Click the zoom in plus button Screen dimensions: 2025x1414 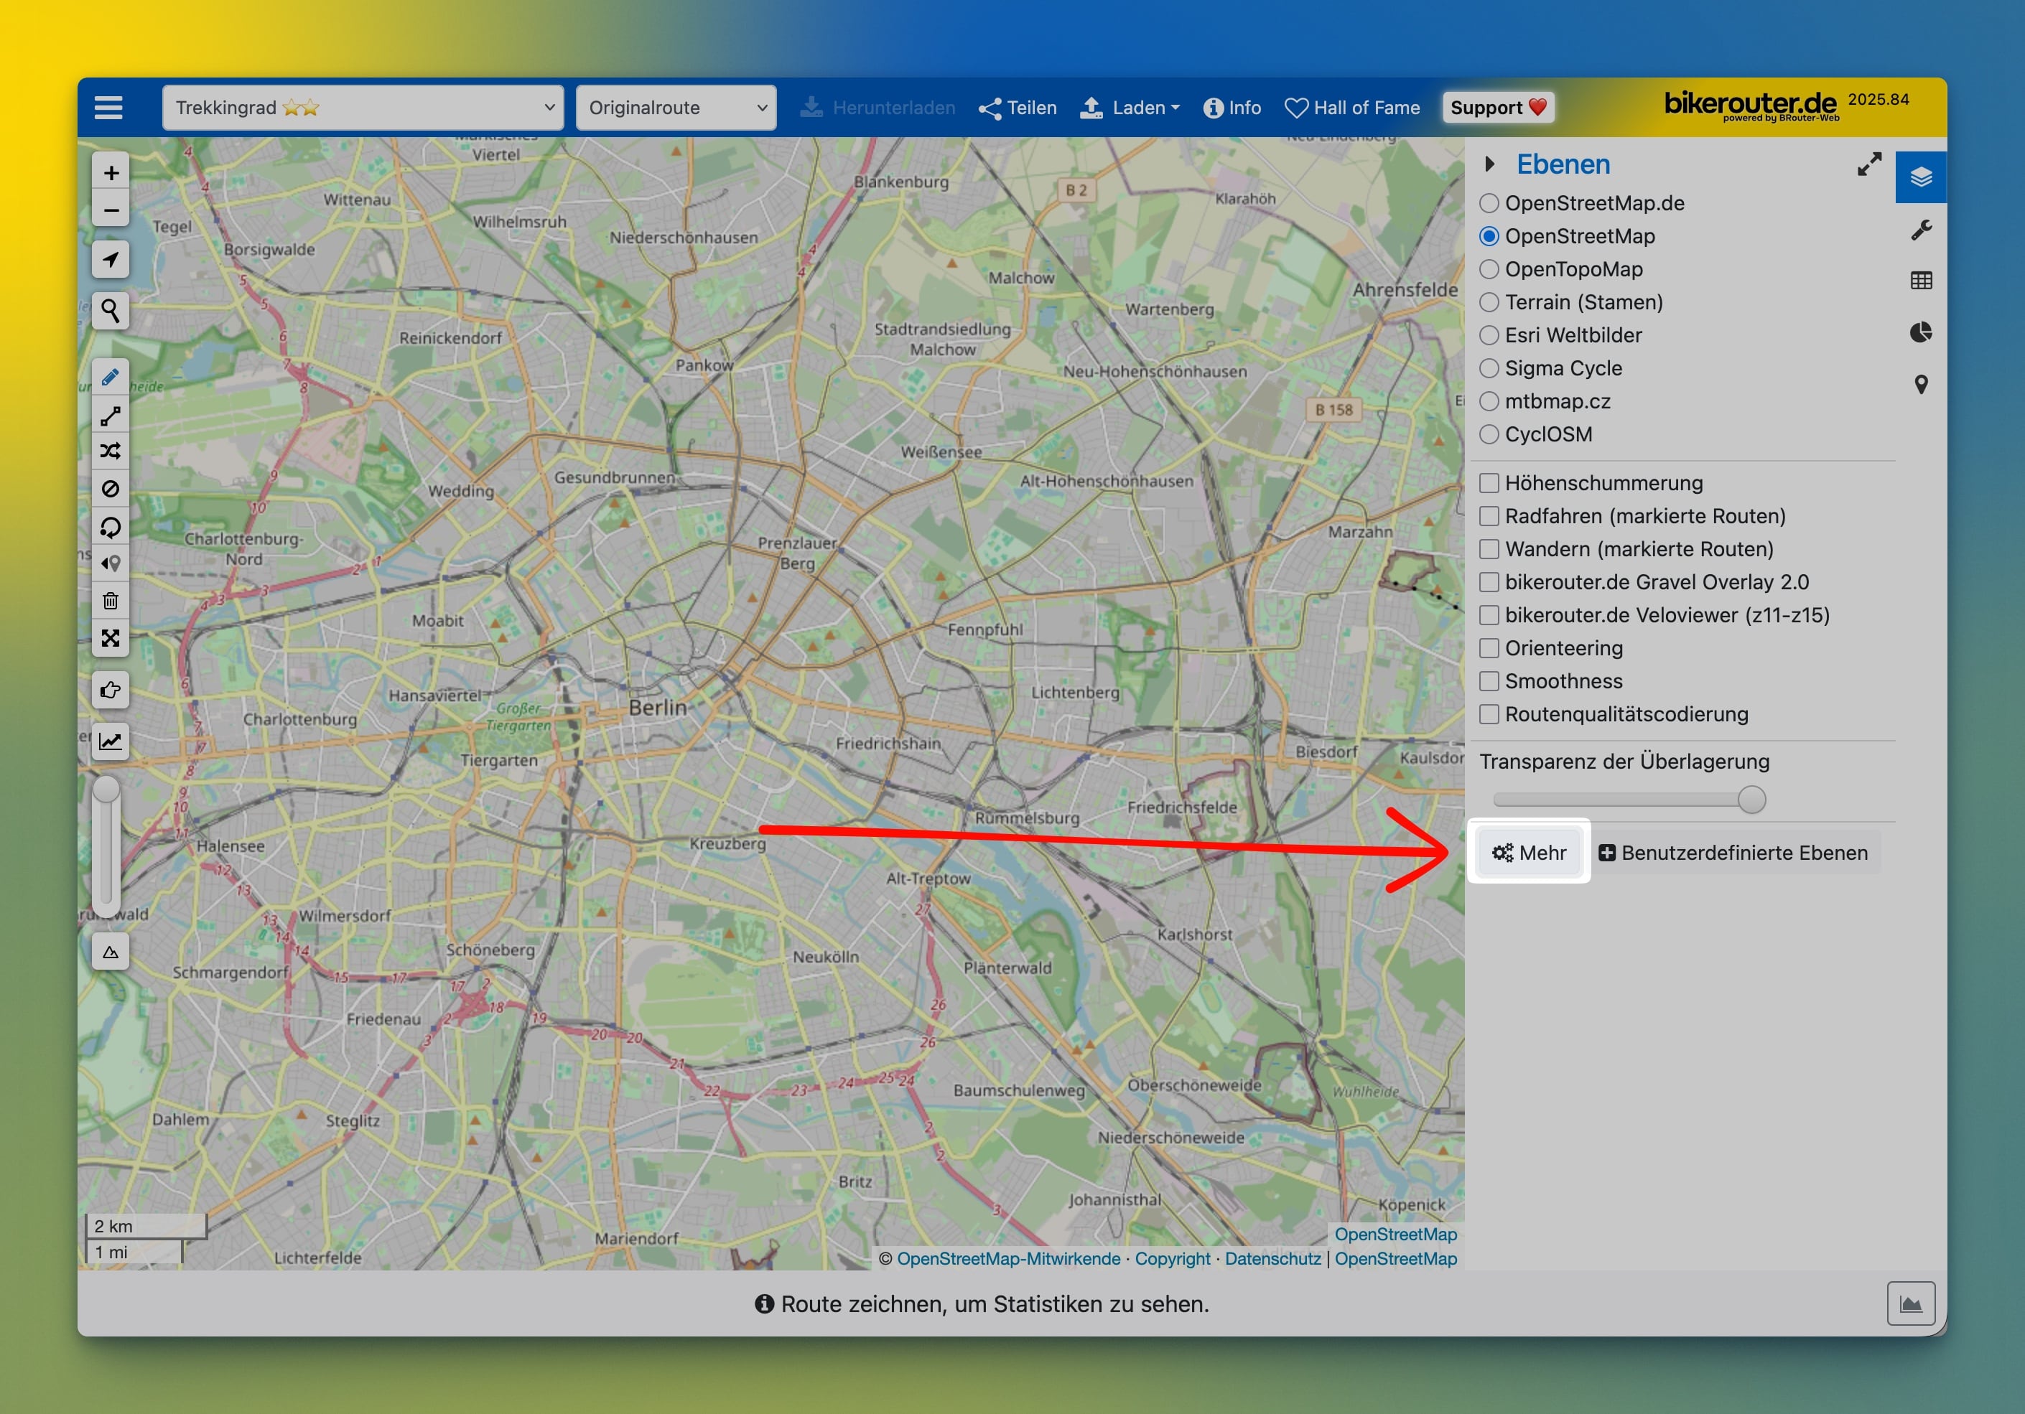(111, 173)
